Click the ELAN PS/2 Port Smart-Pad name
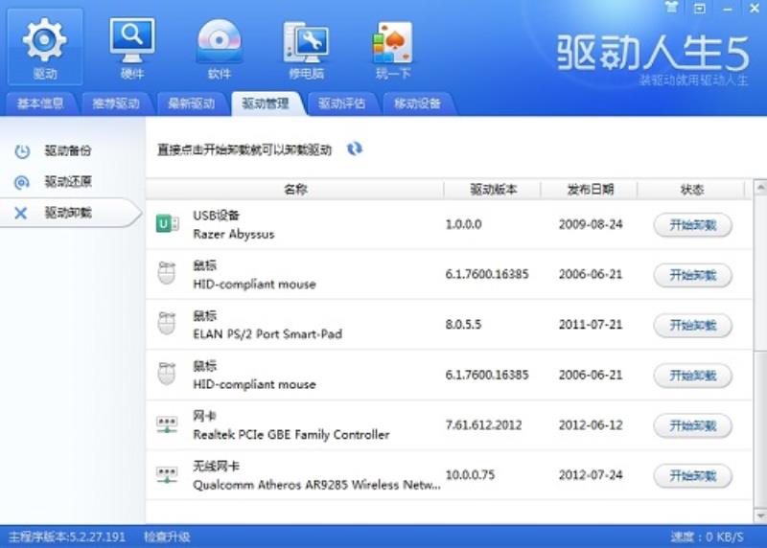Screen dimensions: 767x548 tap(267, 334)
